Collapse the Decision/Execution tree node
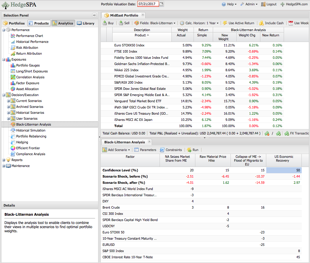This screenshot has height=263, width=310. pyautogui.click(x=4, y=95)
